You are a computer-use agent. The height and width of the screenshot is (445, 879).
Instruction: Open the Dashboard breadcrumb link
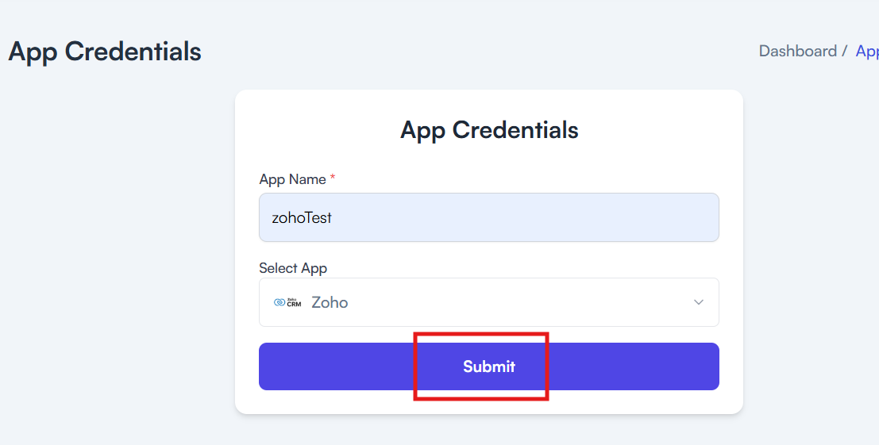(x=798, y=51)
